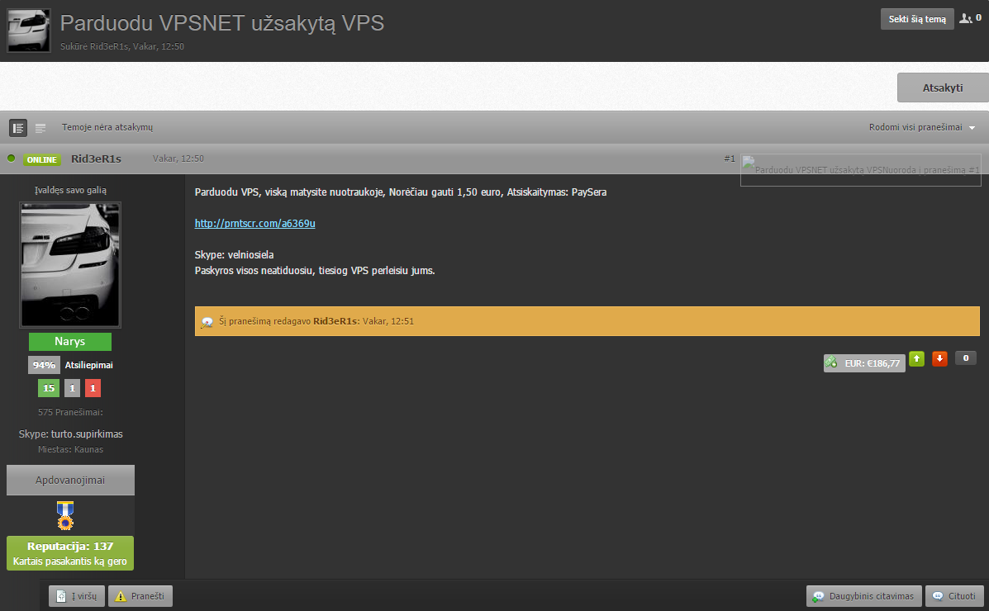Screen dimensions: 989x611
Task: Switch to standard post view icon
Action: point(17,128)
